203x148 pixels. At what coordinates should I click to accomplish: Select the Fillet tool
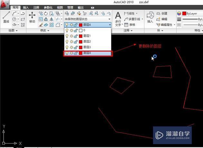pos(58,25)
